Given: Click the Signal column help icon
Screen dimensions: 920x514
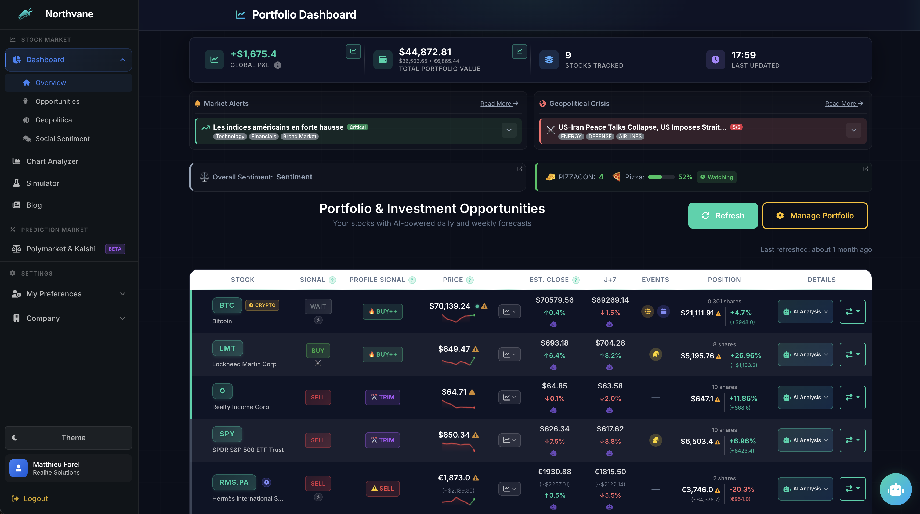Looking at the screenshot, I should tap(332, 280).
